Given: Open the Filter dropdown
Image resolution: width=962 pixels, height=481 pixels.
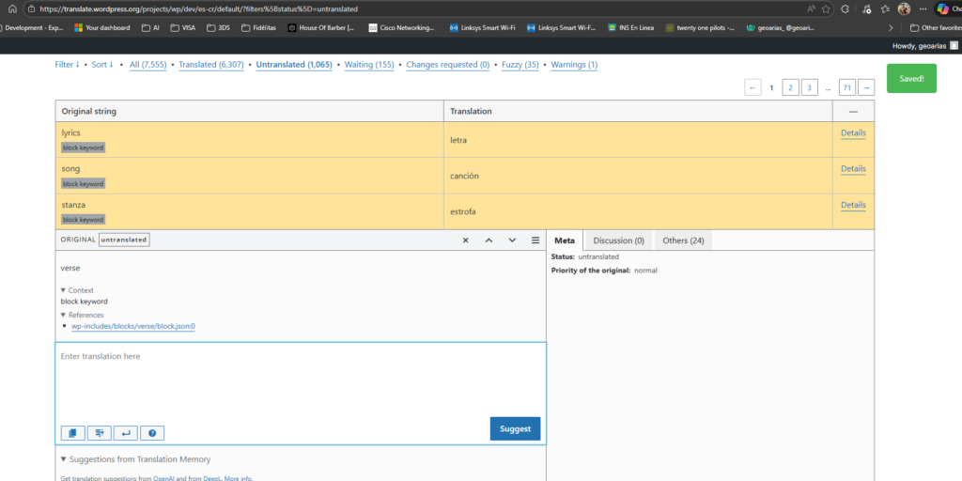Looking at the screenshot, I should (67, 65).
